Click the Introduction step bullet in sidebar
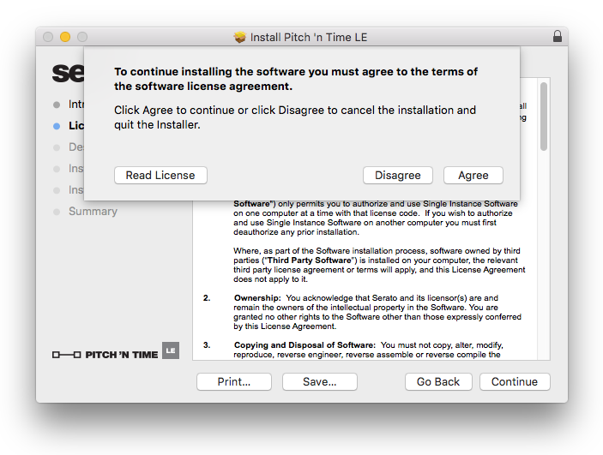Image resolution: width=603 pixels, height=455 pixels. (x=57, y=105)
